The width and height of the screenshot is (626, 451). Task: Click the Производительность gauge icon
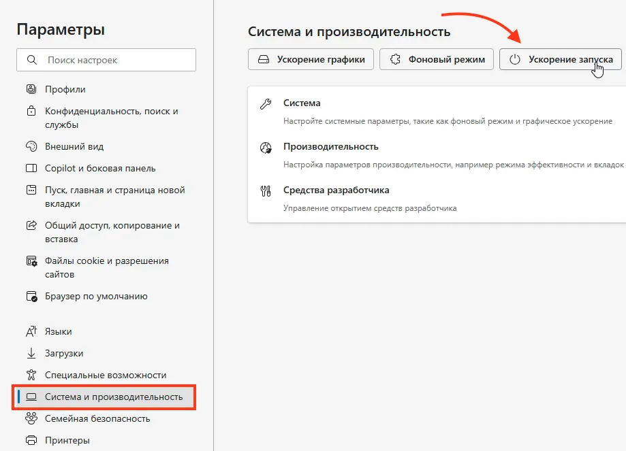coord(266,148)
